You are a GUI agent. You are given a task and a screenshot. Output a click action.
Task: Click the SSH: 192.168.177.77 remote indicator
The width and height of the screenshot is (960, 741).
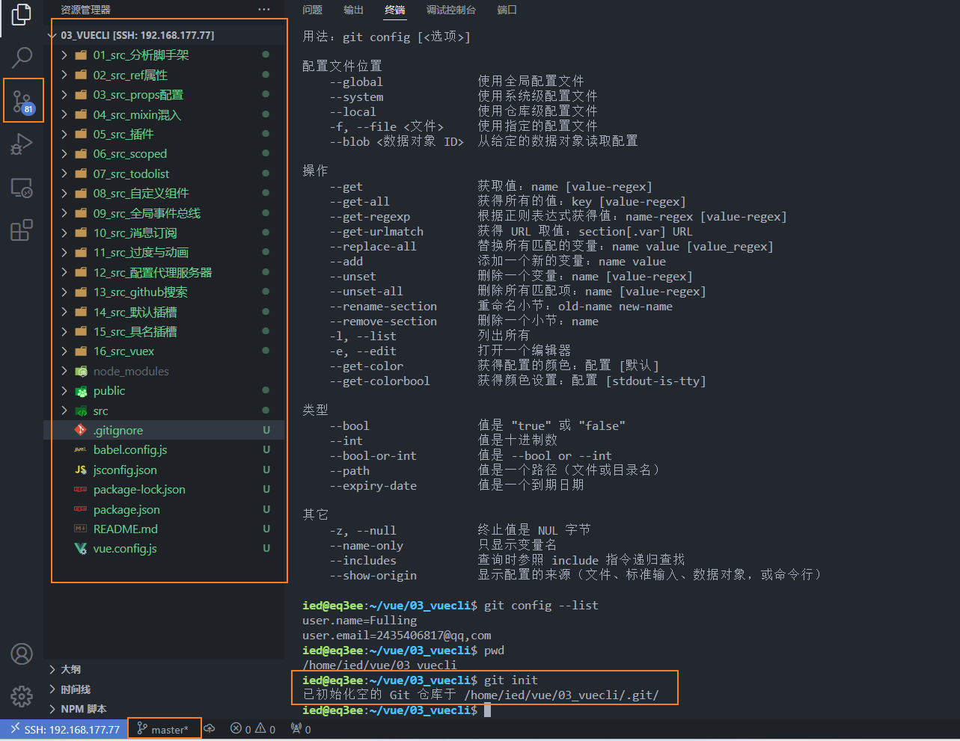click(x=64, y=729)
